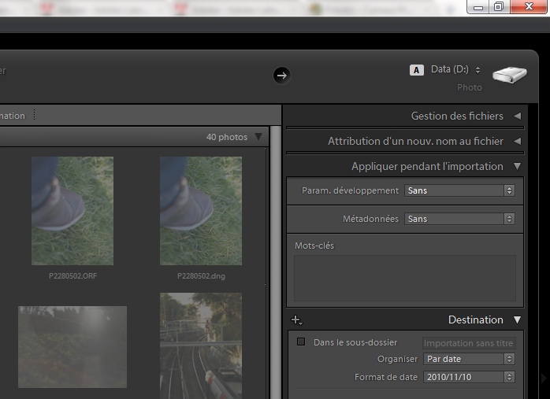Select the P2280502.ORF thumbnail
The width and height of the screenshot is (550, 399).
pos(72,210)
